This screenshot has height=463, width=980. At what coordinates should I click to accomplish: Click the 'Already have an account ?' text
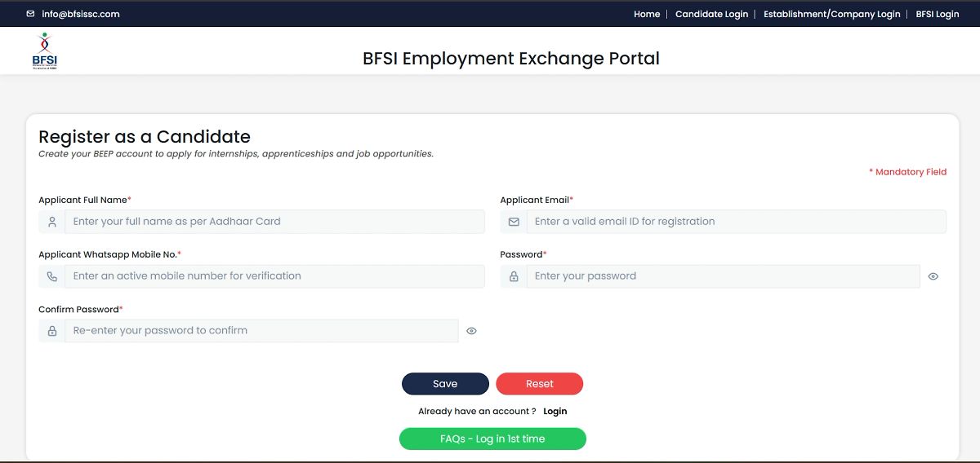point(477,412)
